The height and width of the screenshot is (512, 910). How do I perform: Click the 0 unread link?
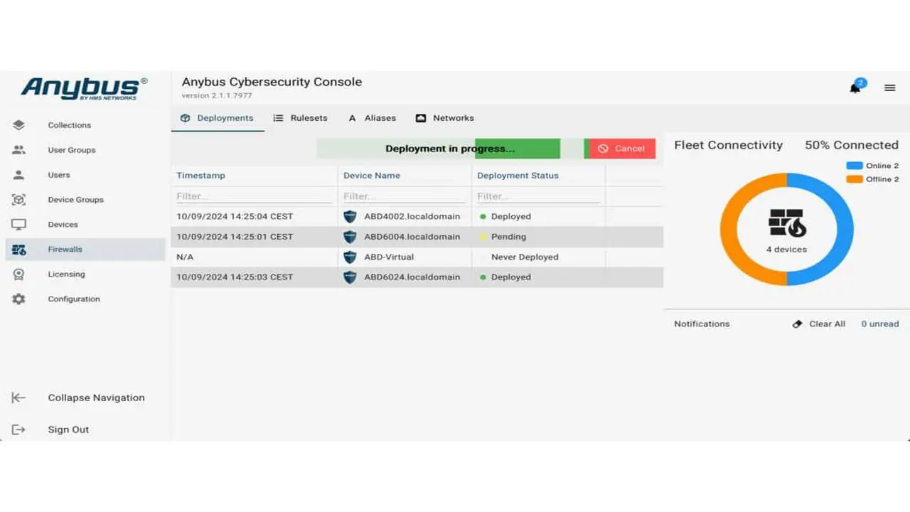(x=880, y=324)
